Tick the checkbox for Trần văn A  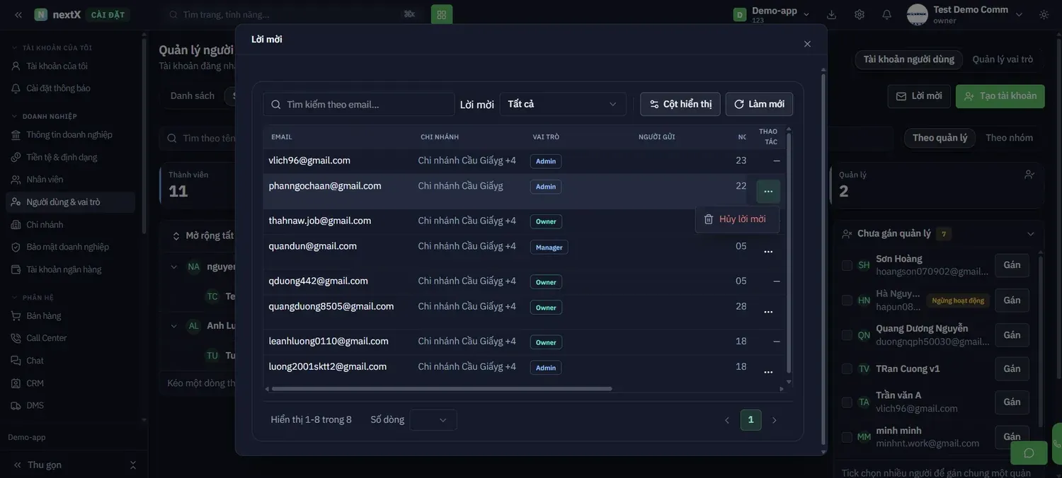(847, 402)
